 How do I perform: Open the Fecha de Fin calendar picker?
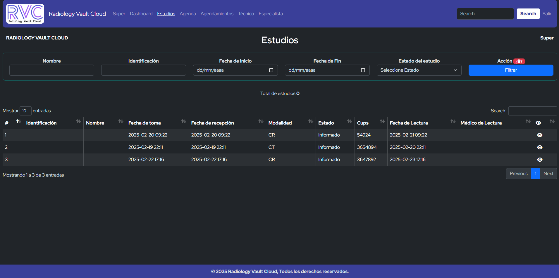pyautogui.click(x=363, y=70)
